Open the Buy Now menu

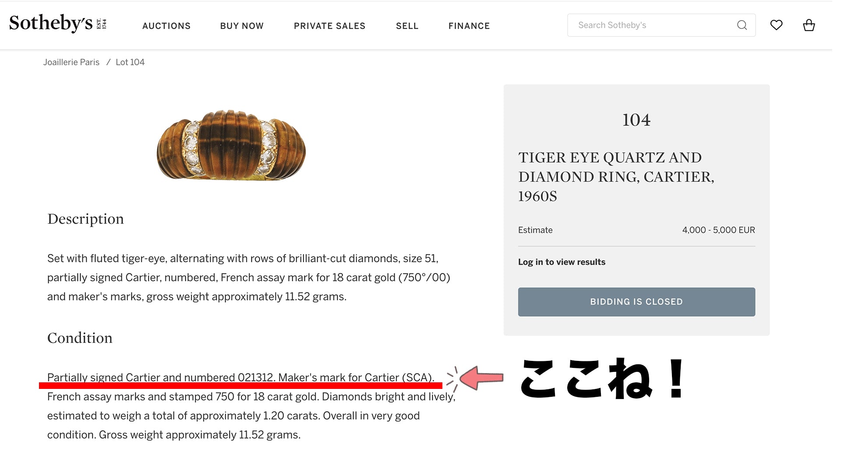click(242, 26)
